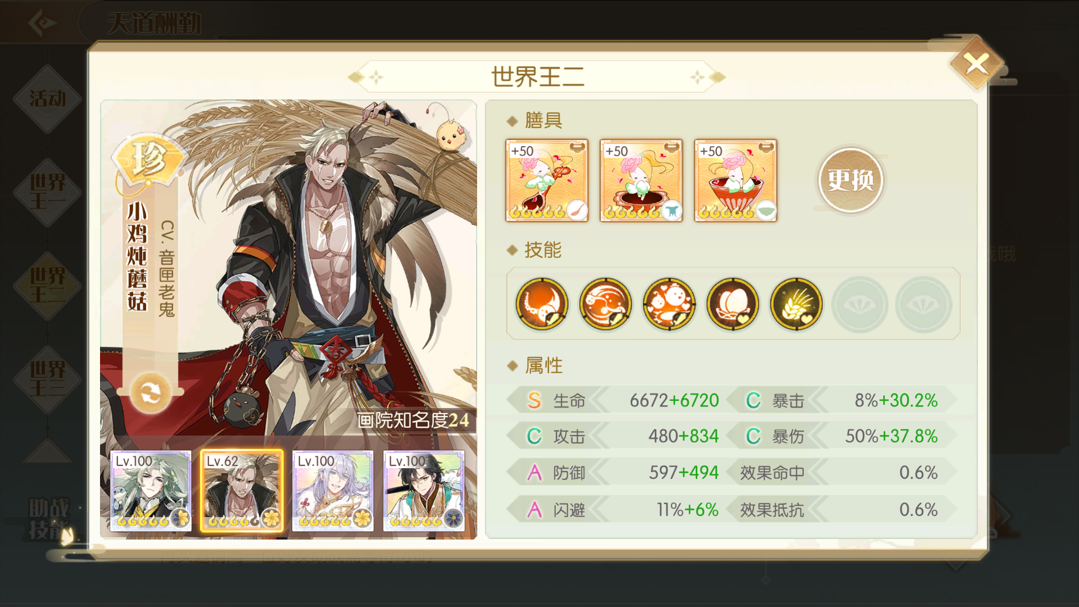The image size is (1079, 607).
Task: Click the 更换 button
Action: point(851,180)
